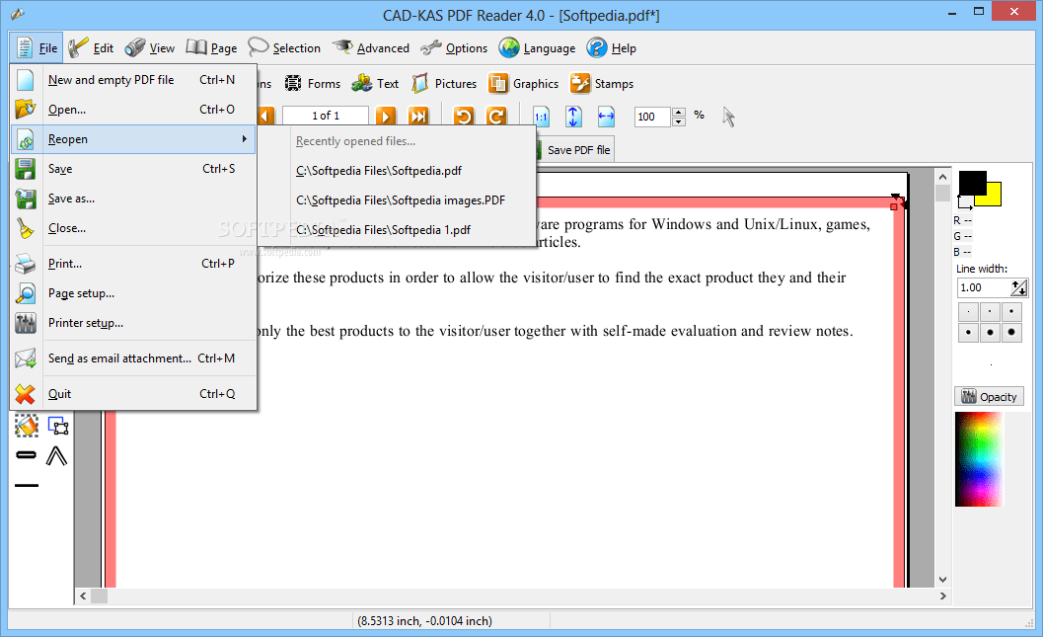
Task: Click the zoom percentage field showing 100
Action: pos(652,117)
